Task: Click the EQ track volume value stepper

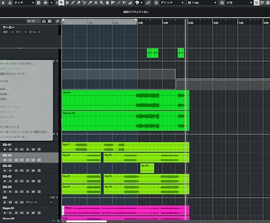Action: 57,198
